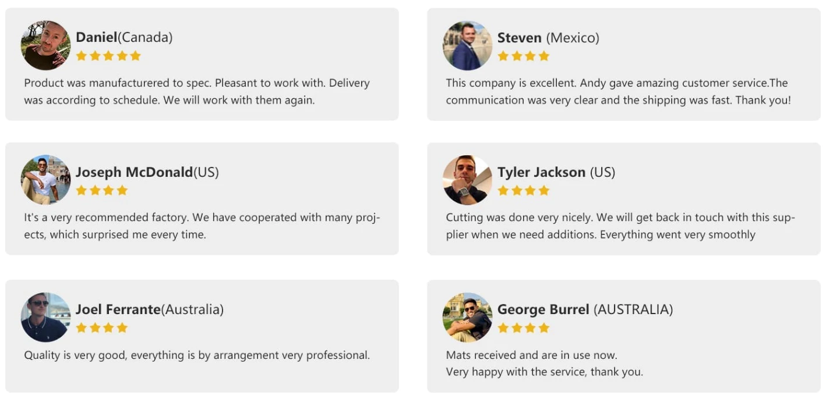Select the Joseph McDonald (US) name heading

[147, 172]
